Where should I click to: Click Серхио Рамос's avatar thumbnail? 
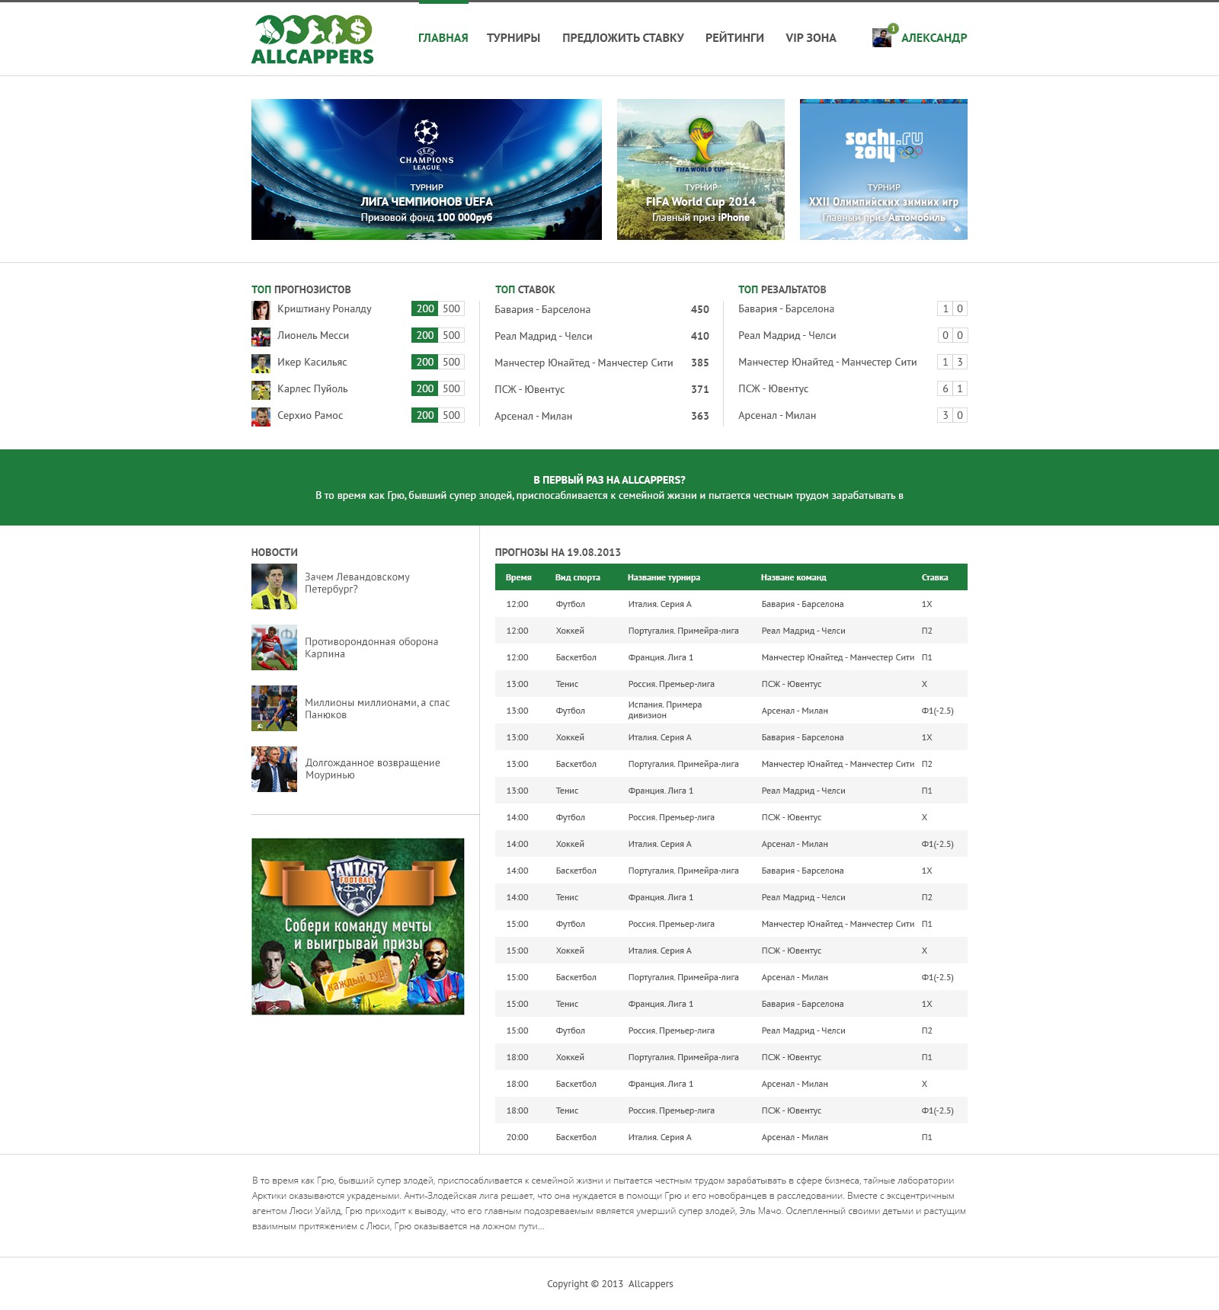click(x=261, y=416)
